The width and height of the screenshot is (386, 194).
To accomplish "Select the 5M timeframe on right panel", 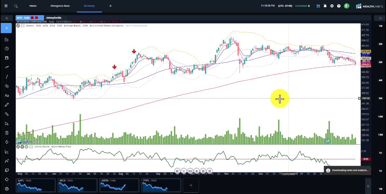I will [380, 98].
